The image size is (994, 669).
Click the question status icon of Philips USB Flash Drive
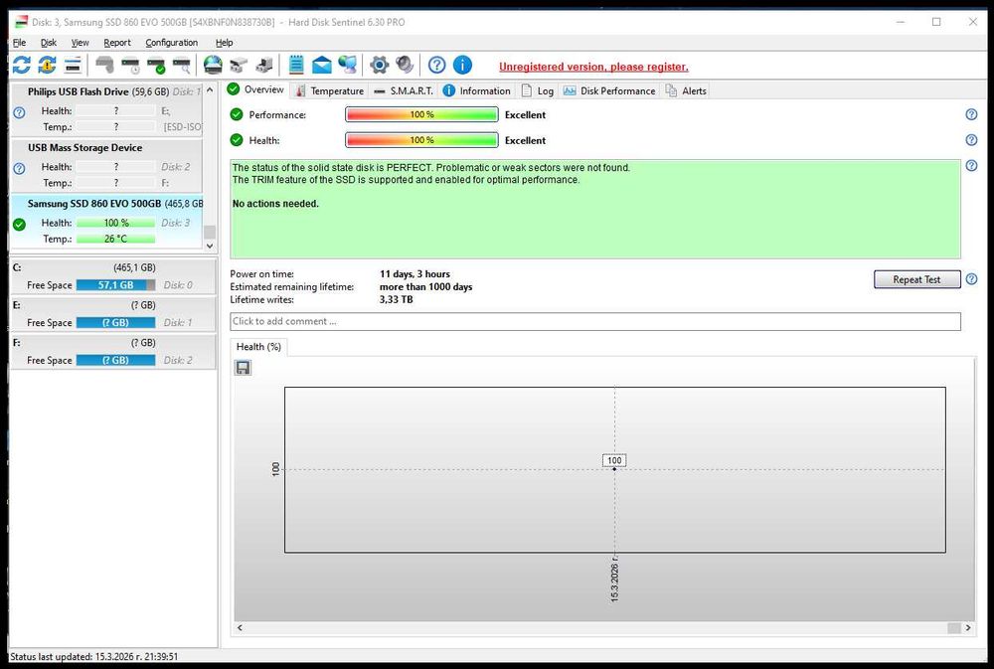point(19,112)
